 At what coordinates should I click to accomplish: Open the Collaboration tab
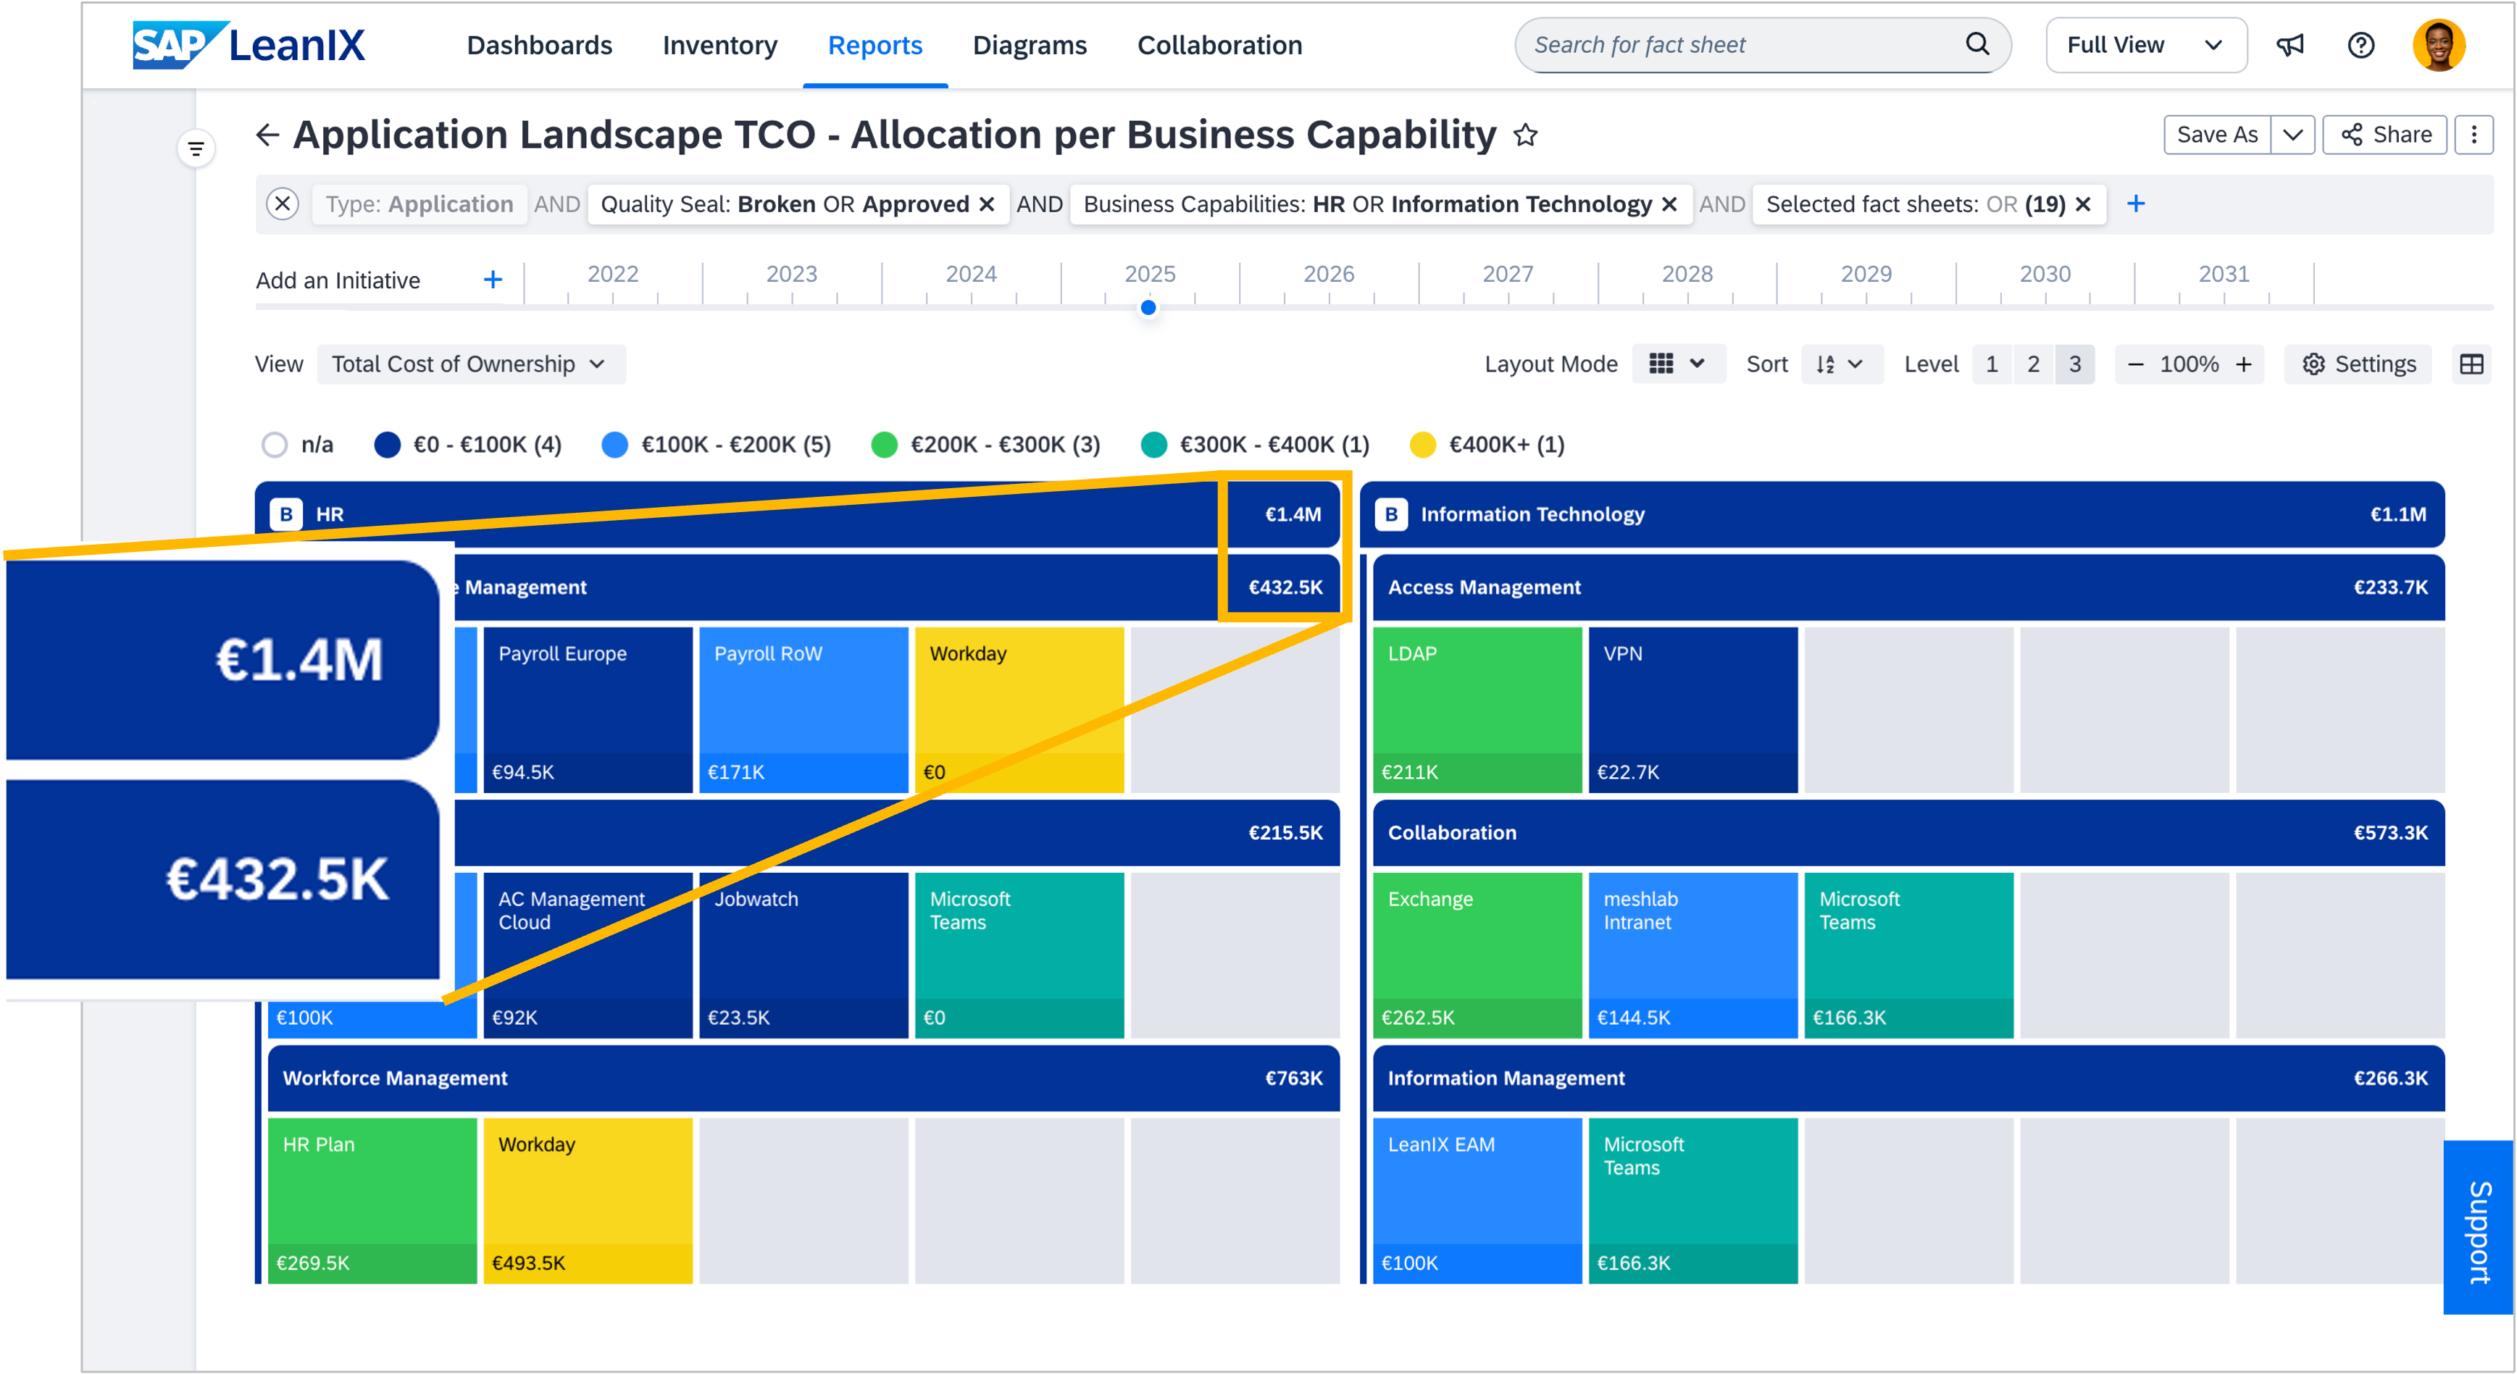pyautogui.click(x=1219, y=45)
